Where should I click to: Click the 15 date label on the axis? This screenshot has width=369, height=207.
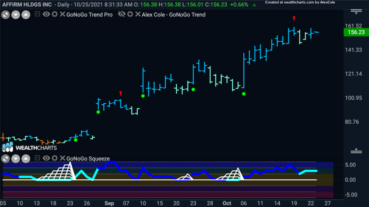click(x=160, y=203)
